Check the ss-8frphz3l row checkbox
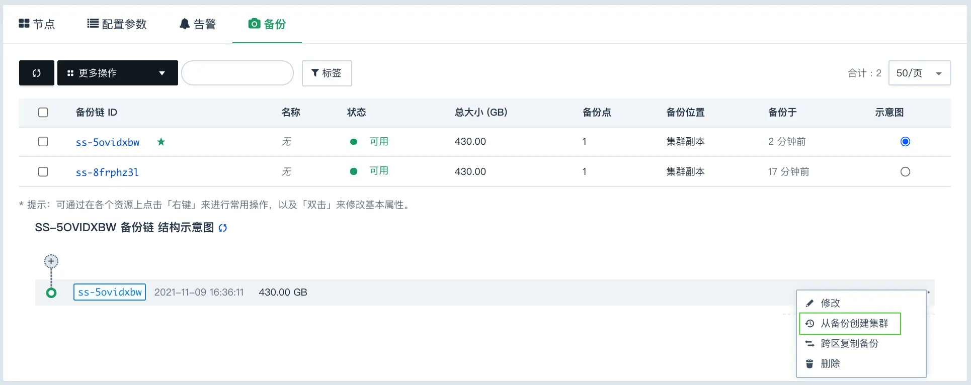Image resolution: width=971 pixels, height=385 pixels. [43, 172]
